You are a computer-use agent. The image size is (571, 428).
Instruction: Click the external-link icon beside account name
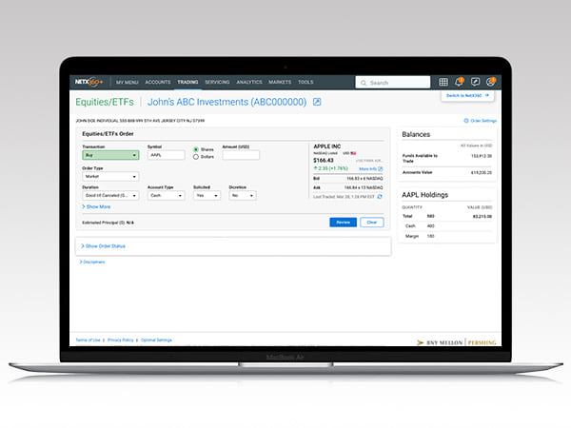[x=317, y=102]
